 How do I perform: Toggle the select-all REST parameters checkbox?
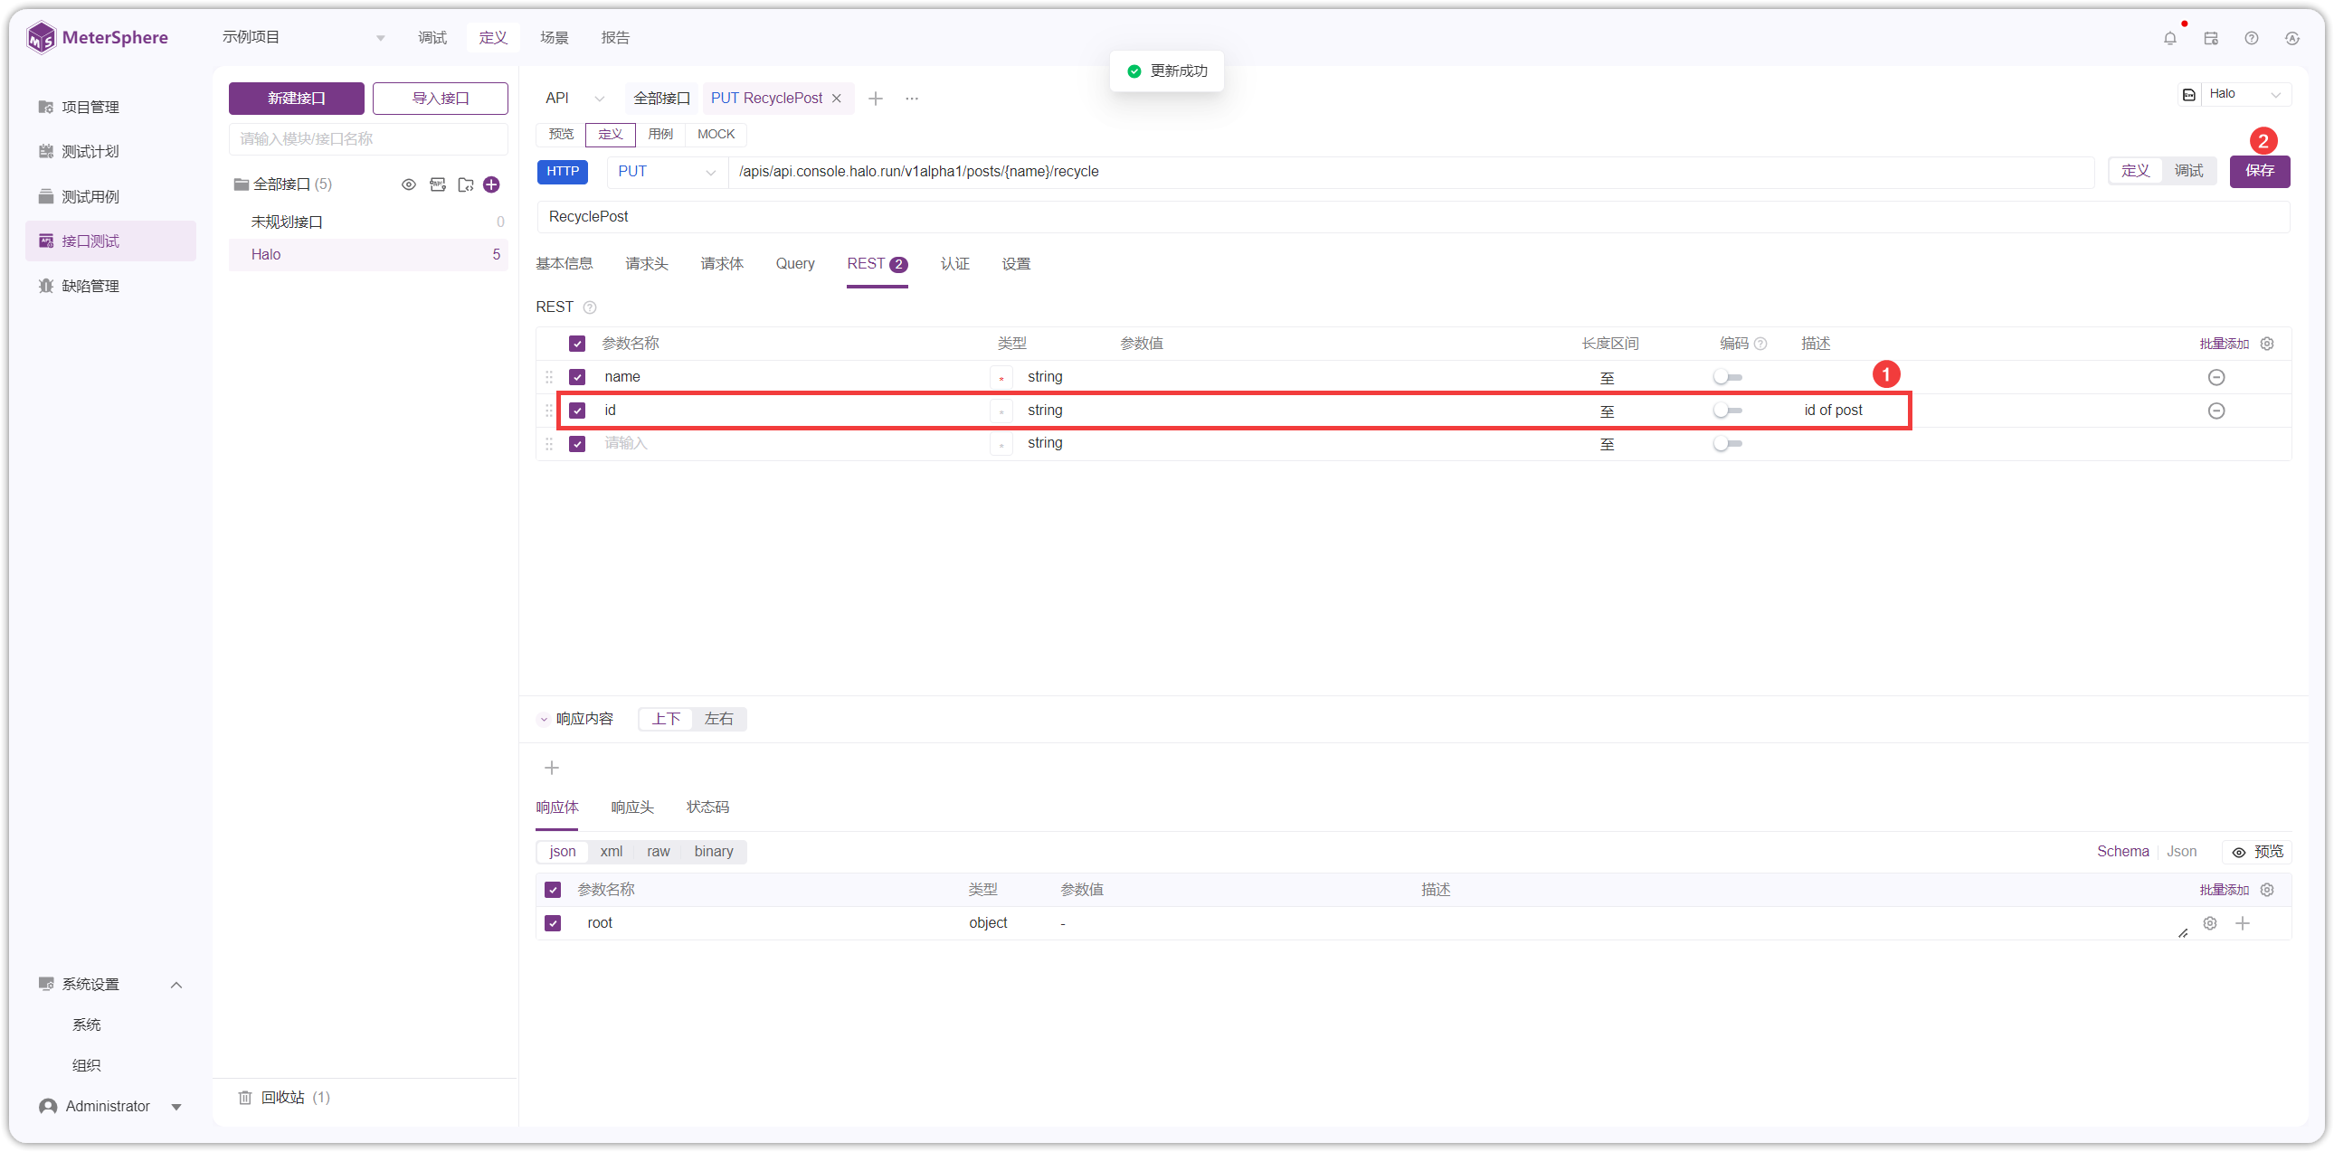(577, 344)
